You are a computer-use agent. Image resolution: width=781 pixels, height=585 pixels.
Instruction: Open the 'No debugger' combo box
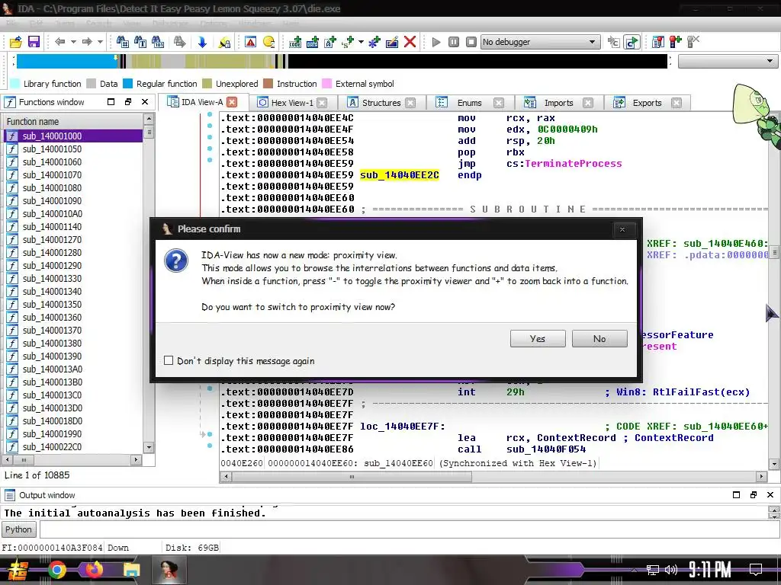(x=540, y=42)
